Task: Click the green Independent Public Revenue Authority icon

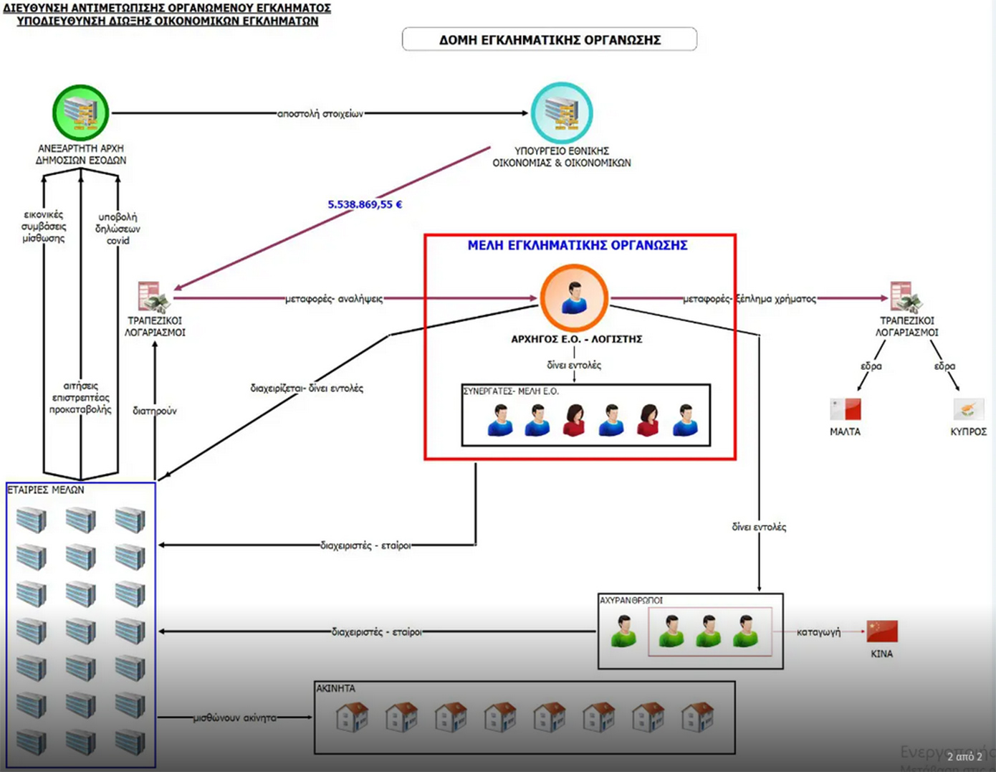Action: tap(80, 113)
